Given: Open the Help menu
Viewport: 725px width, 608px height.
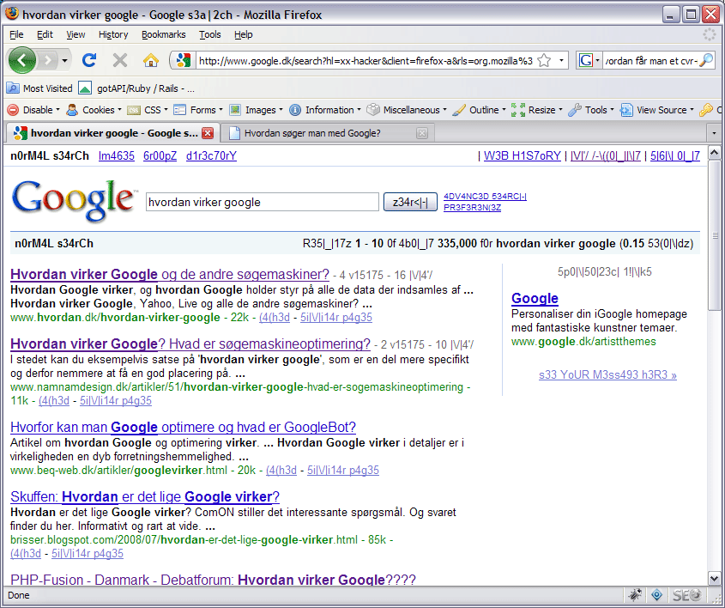Looking at the screenshot, I should 243,34.
